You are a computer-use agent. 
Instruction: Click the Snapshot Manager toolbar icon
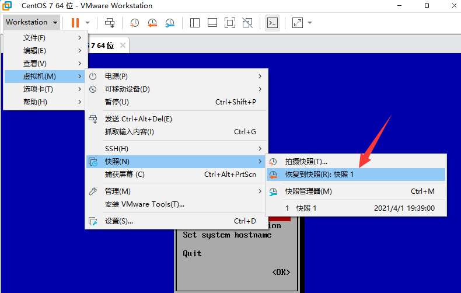170,23
